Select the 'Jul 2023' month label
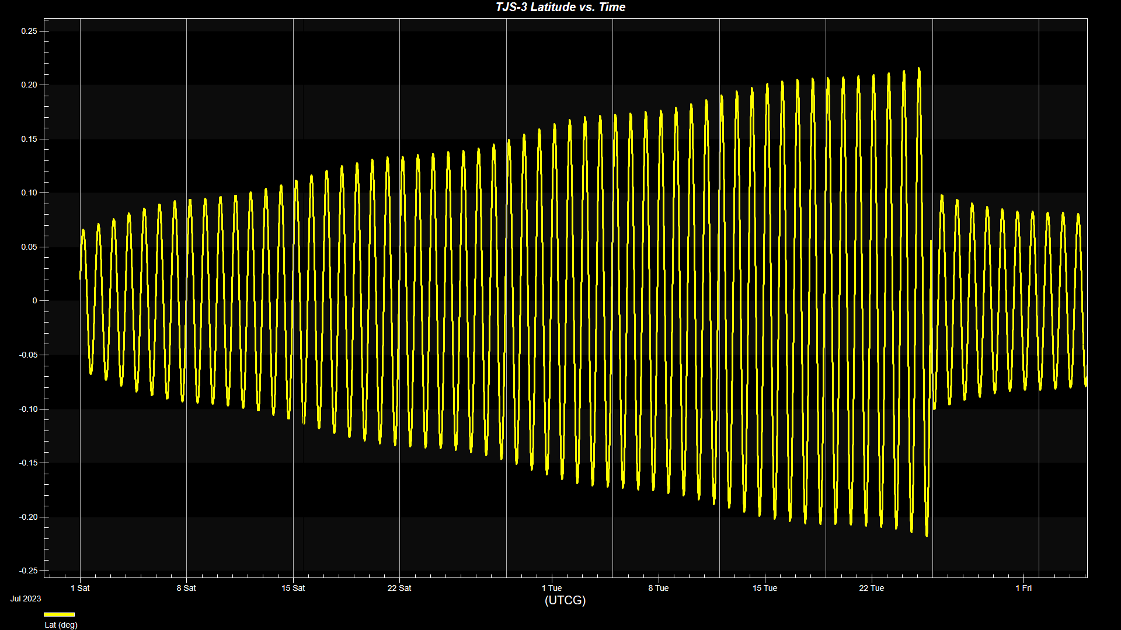 click(x=26, y=598)
